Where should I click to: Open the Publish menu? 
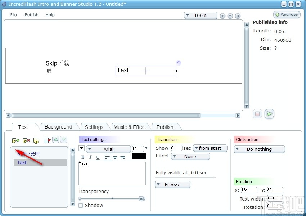pyautogui.click(x=31, y=15)
